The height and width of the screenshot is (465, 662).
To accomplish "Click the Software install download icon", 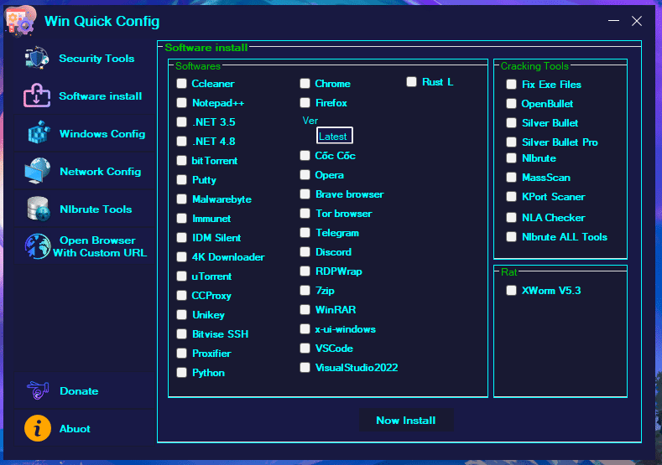I will click(37, 96).
